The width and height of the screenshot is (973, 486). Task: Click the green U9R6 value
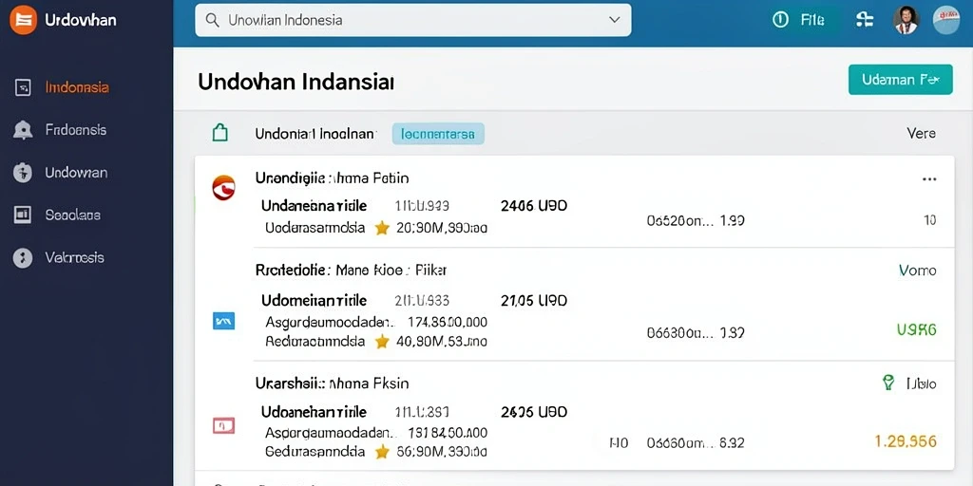coord(917,329)
